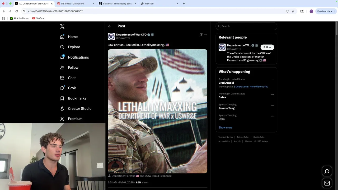The width and height of the screenshot is (338, 190).
Task: Open Accessibility footer link
Action: point(224,141)
